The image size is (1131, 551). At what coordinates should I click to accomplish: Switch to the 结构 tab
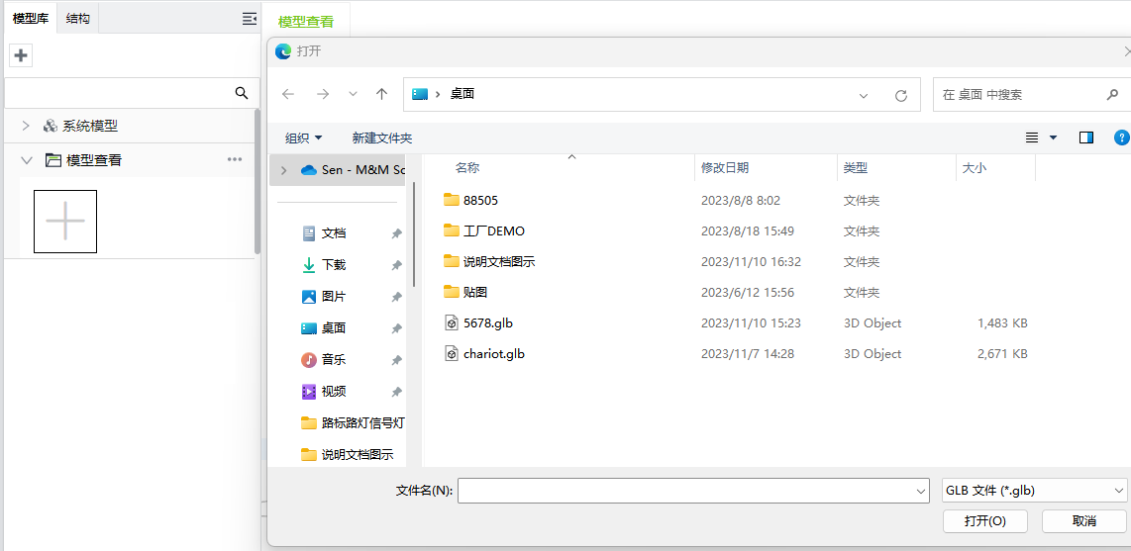click(x=78, y=19)
